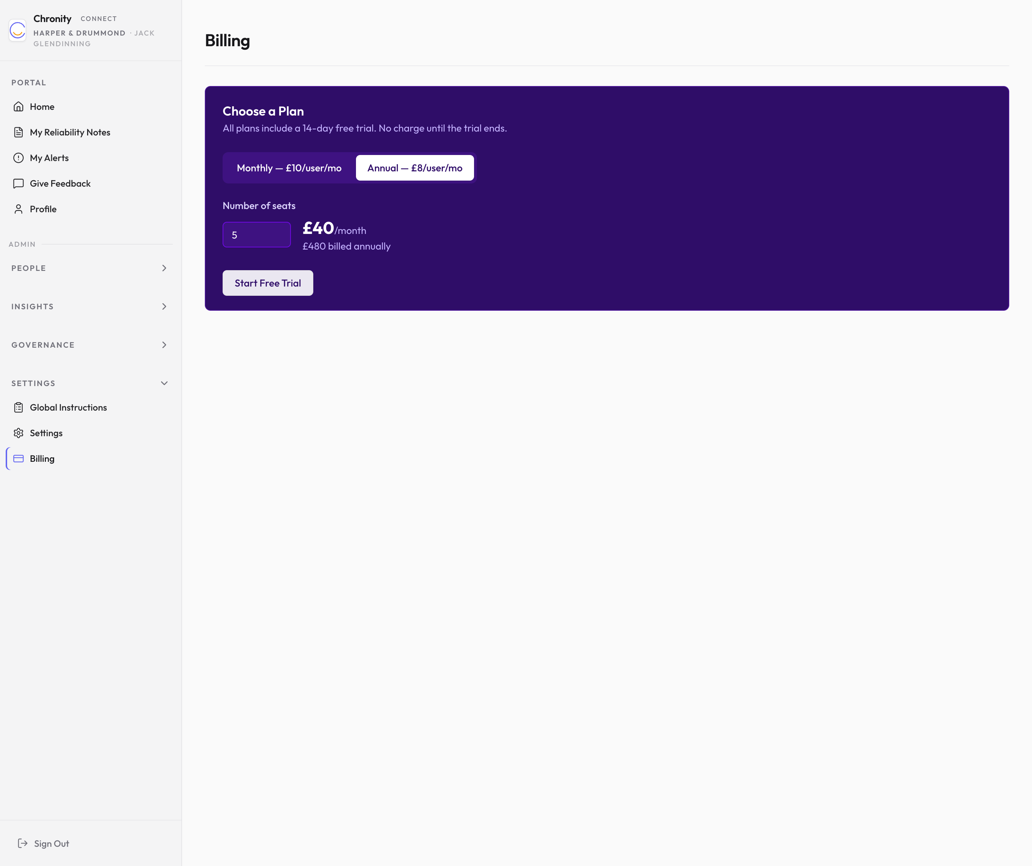This screenshot has width=1032, height=866.
Task: Open My Reliability Notes via its document icon
Action: point(18,132)
